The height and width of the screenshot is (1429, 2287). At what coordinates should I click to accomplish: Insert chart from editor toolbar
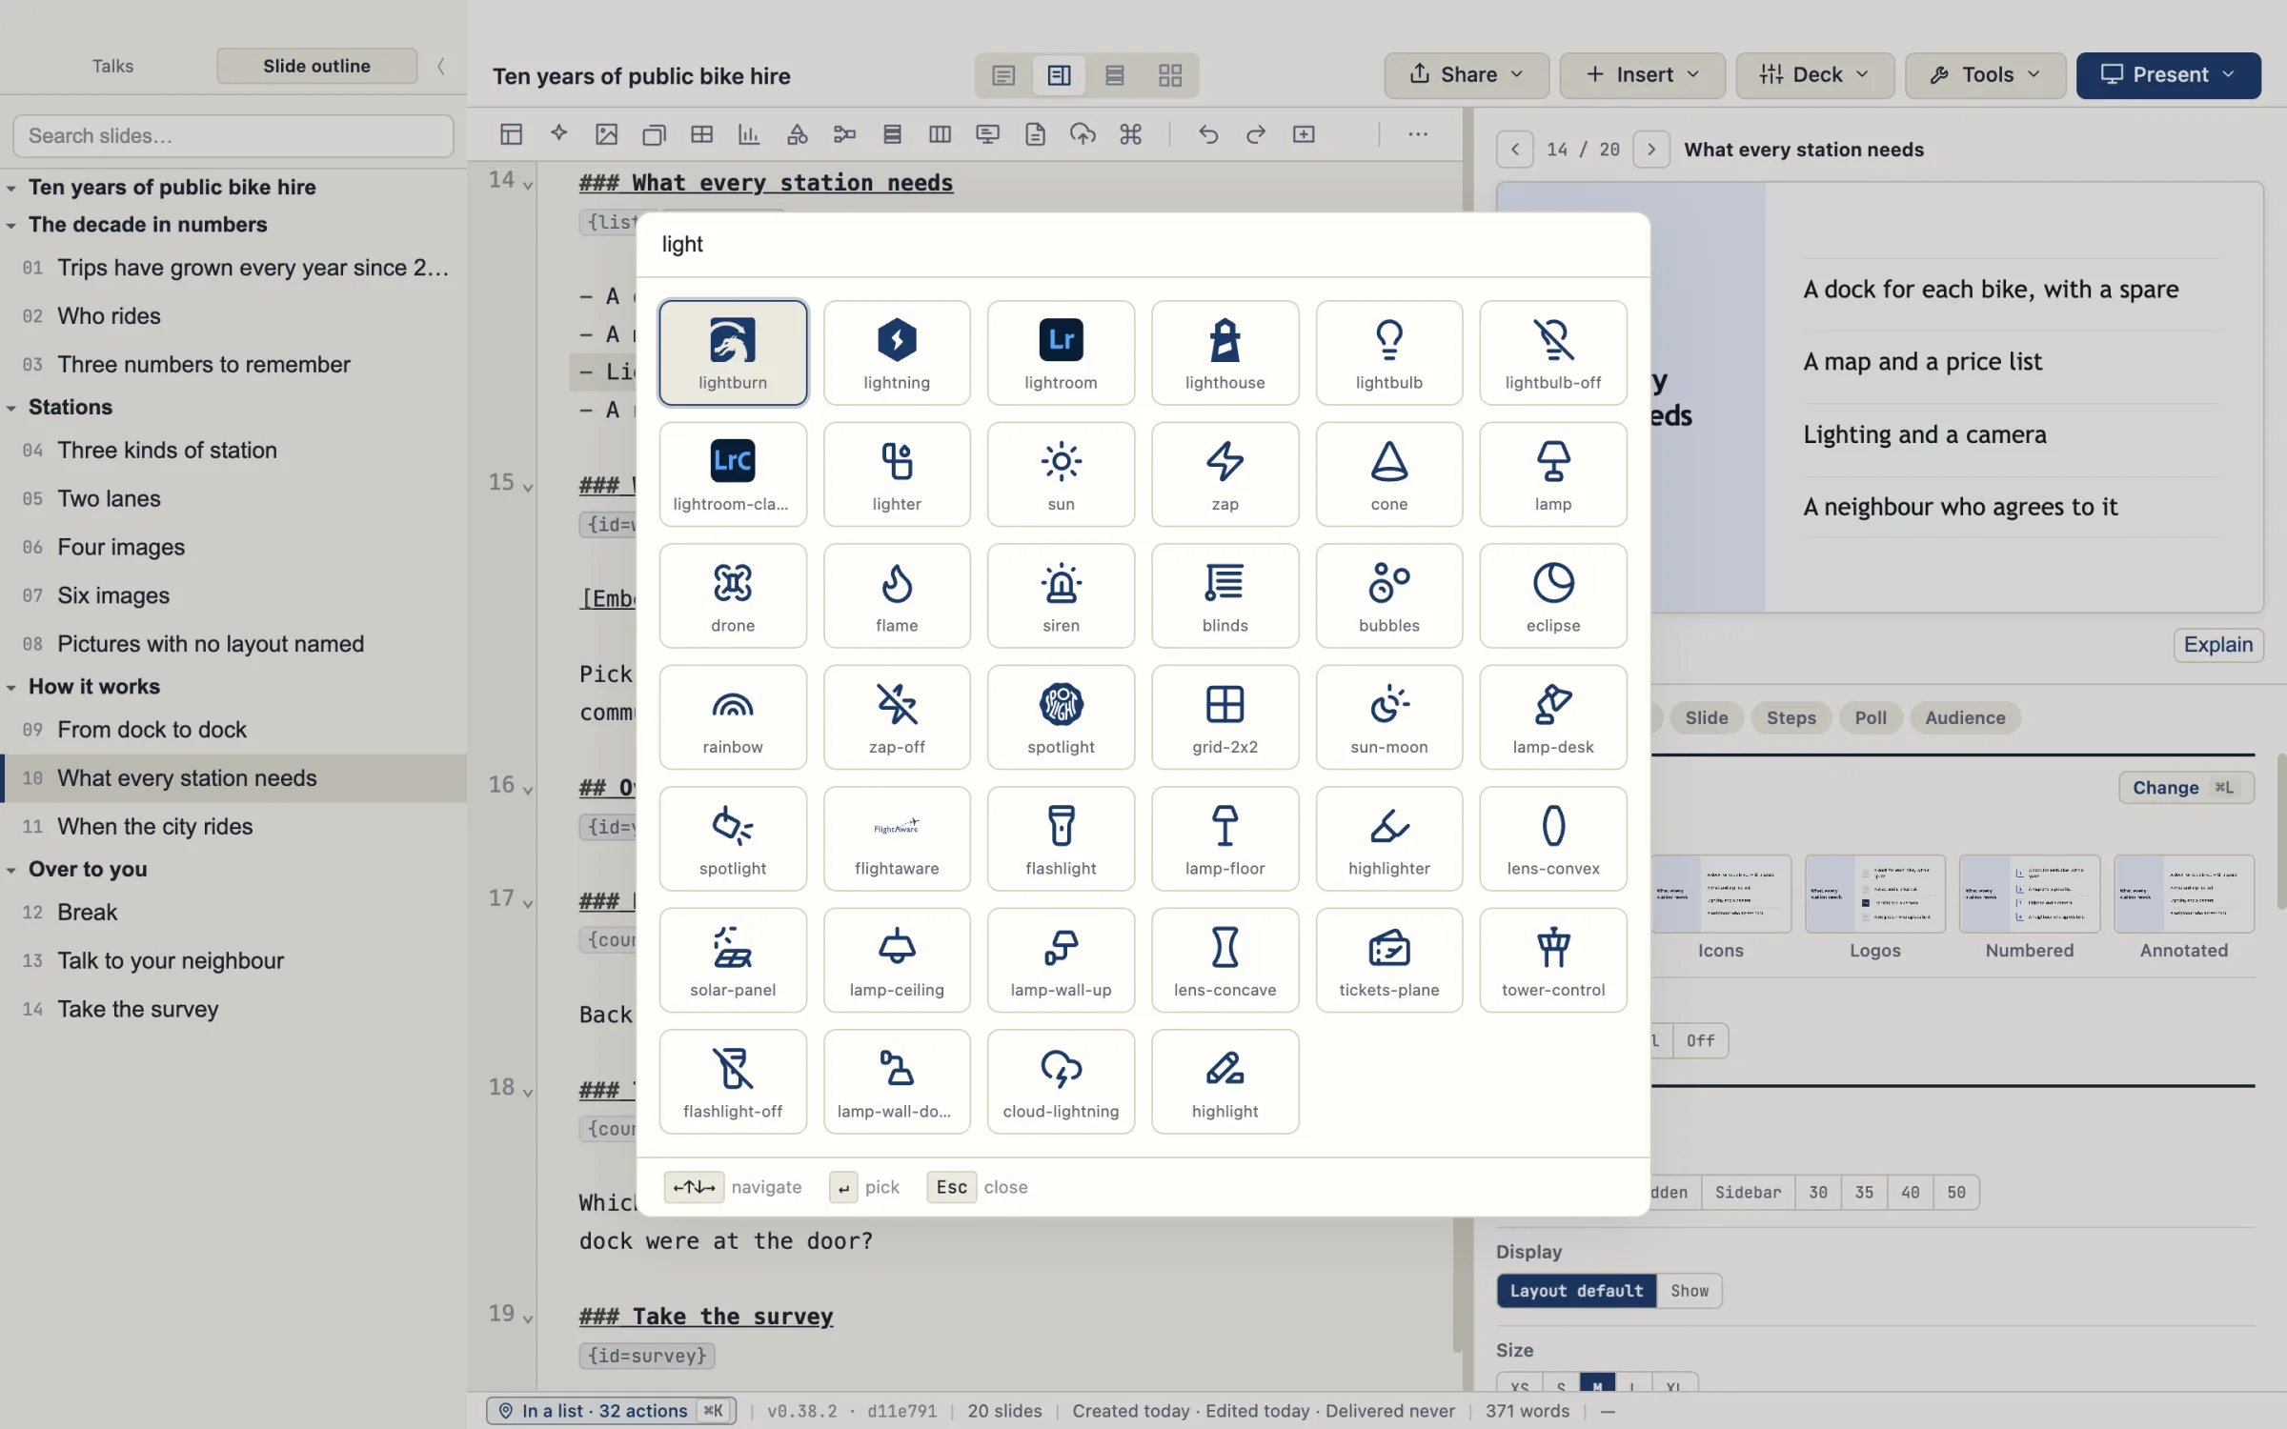(x=749, y=134)
